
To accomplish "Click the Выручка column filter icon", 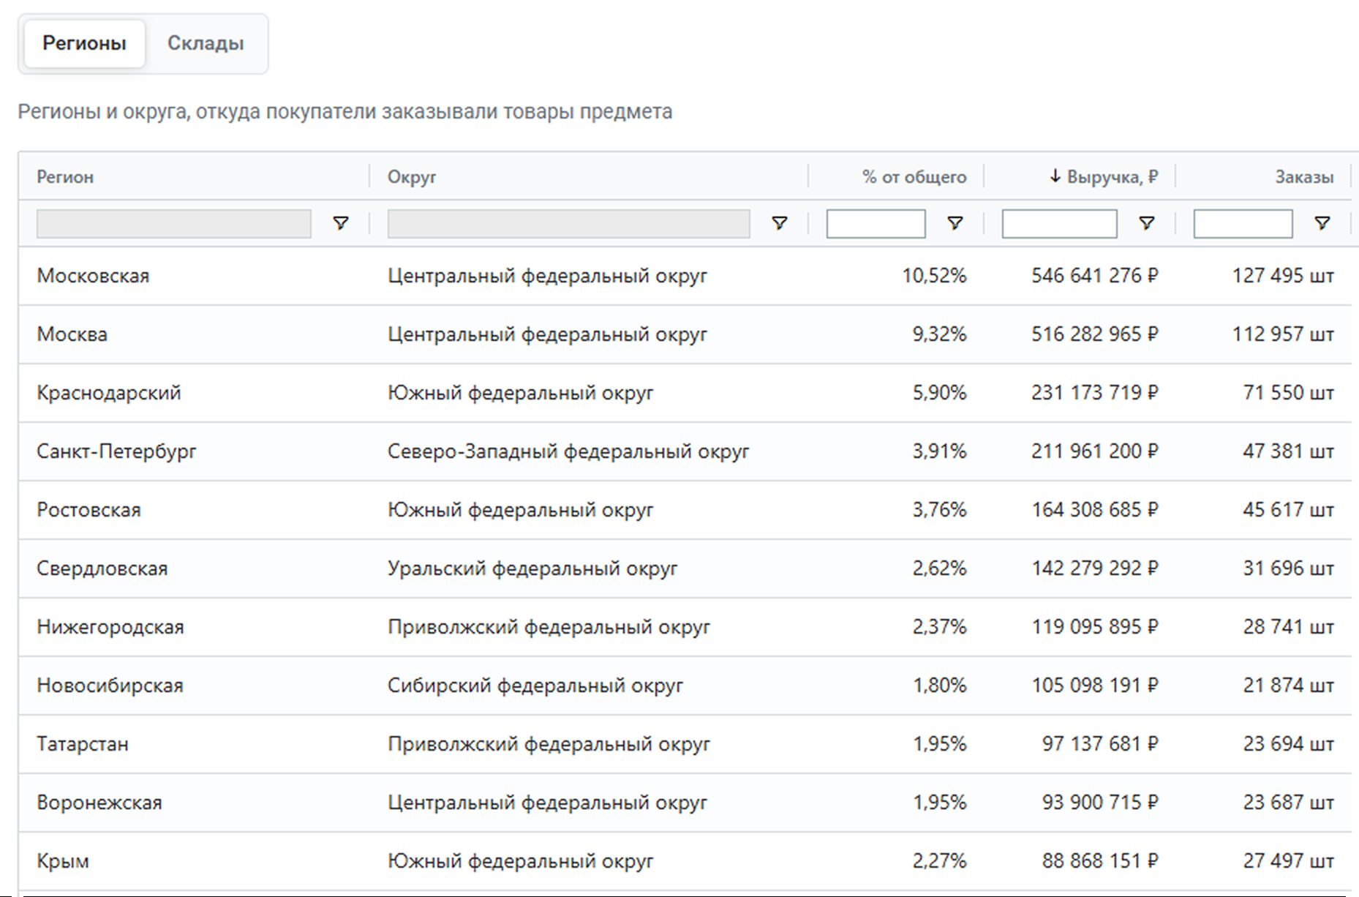I will pos(1146,223).
